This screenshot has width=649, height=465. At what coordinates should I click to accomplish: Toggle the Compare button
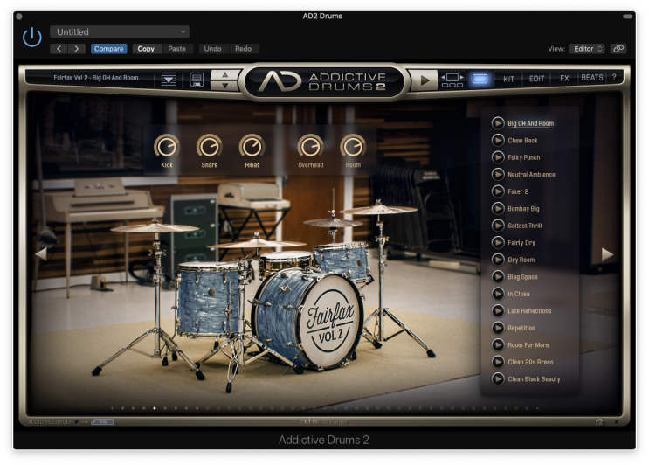coord(109,49)
